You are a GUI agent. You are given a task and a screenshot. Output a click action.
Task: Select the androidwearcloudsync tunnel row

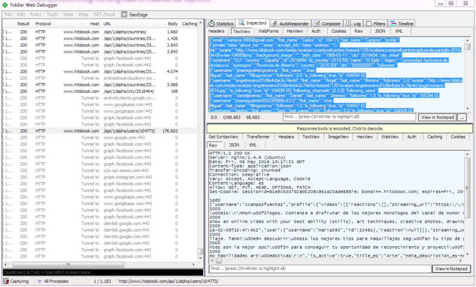point(100,78)
